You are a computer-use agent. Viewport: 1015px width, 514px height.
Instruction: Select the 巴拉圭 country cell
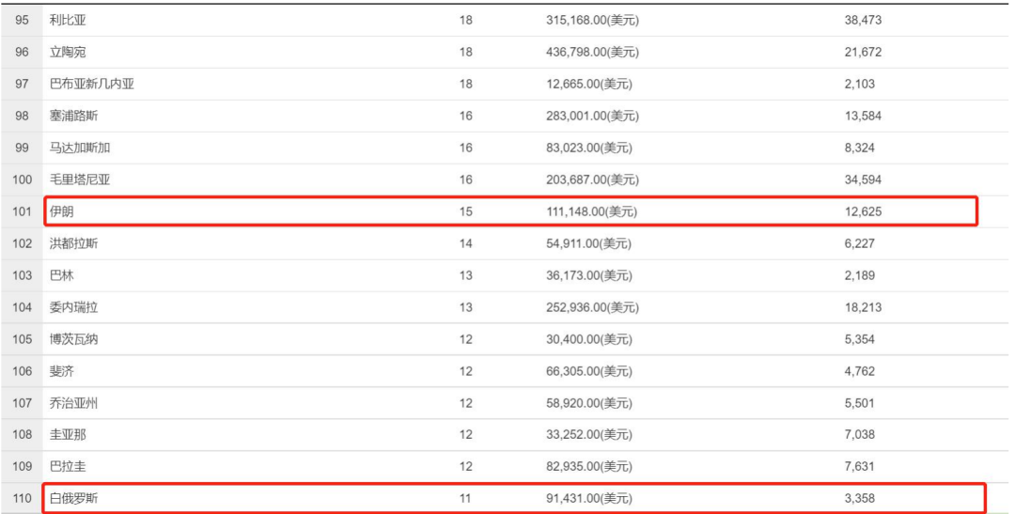68,466
